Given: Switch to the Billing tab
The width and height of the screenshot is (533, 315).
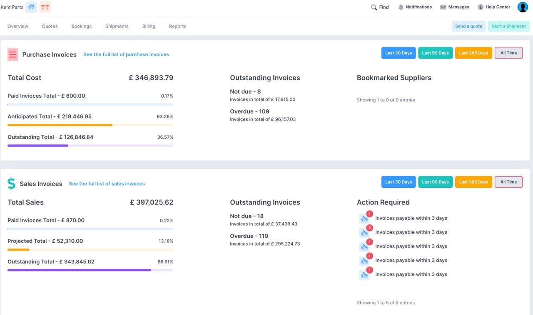Looking at the screenshot, I should 148,26.
